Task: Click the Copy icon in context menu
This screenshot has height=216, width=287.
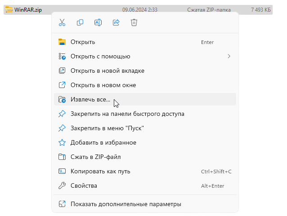Action: pyautogui.click(x=80, y=22)
